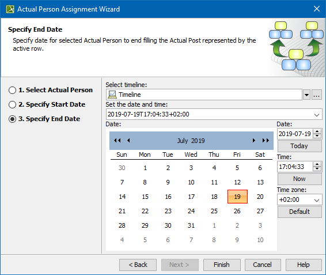
Task: Reset time zone with Default button
Action: pos(300,212)
